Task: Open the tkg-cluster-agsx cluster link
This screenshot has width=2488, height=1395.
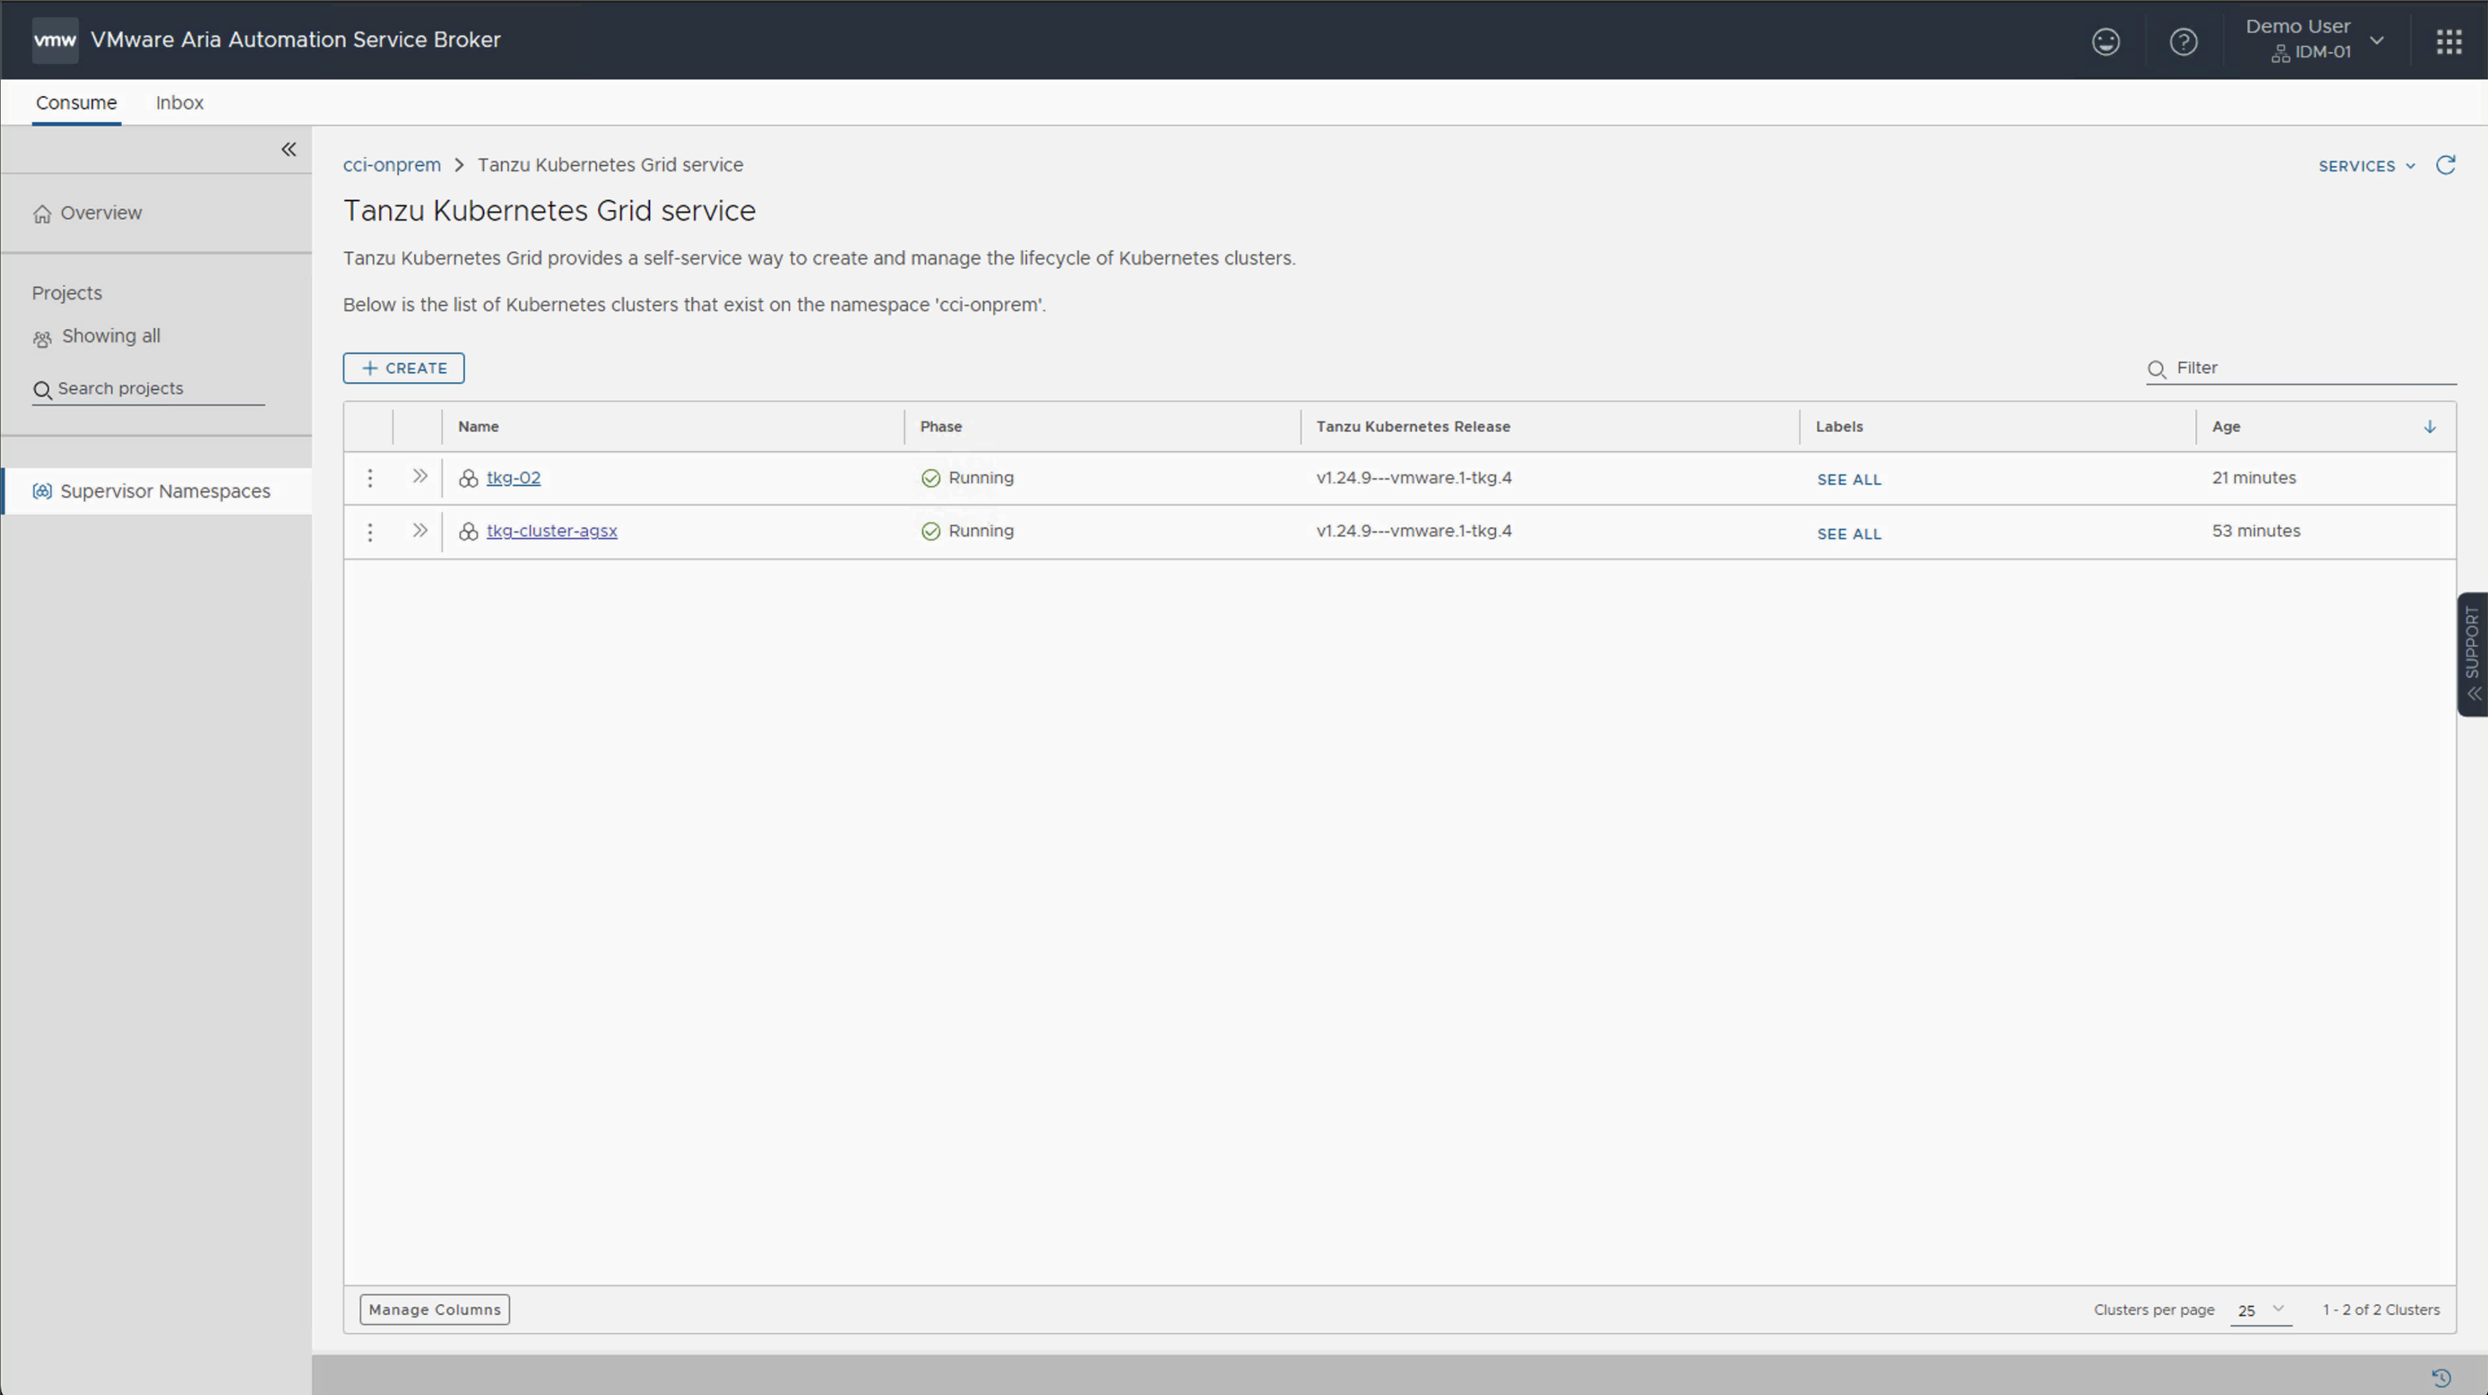Action: [x=551, y=531]
